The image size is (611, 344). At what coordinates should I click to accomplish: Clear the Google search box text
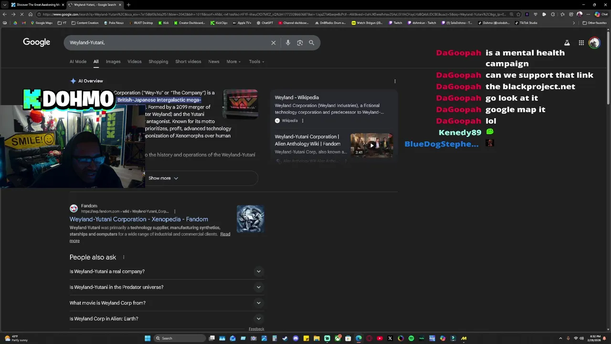pyautogui.click(x=274, y=43)
